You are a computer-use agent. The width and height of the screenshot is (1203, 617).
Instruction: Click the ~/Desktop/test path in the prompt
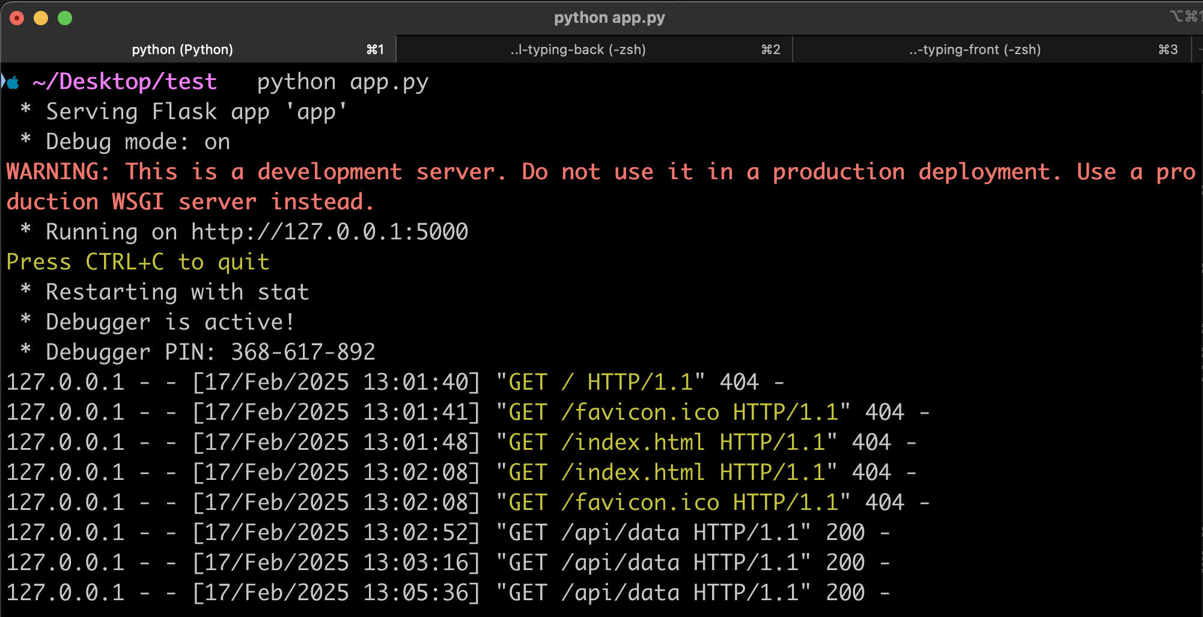(124, 82)
